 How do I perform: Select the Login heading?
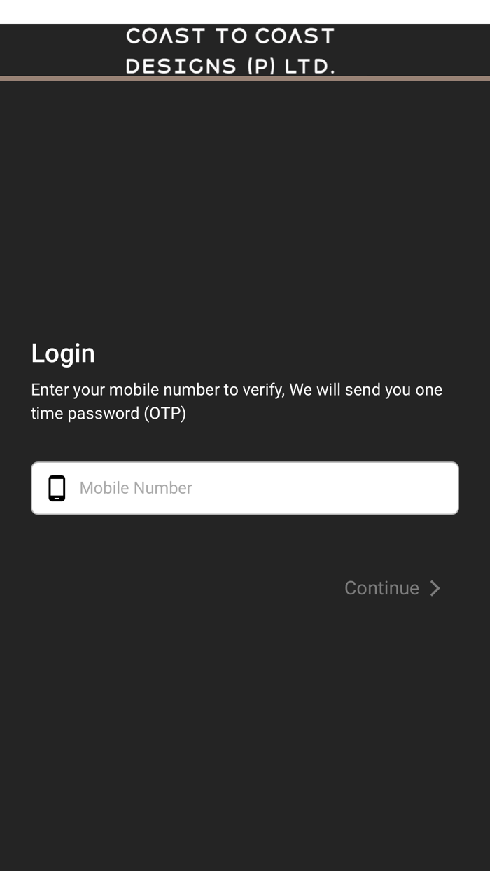[x=63, y=354]
